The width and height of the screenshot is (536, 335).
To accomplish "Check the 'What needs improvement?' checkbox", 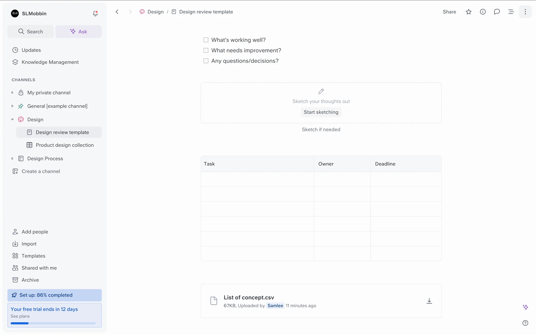I will (206, 51).
